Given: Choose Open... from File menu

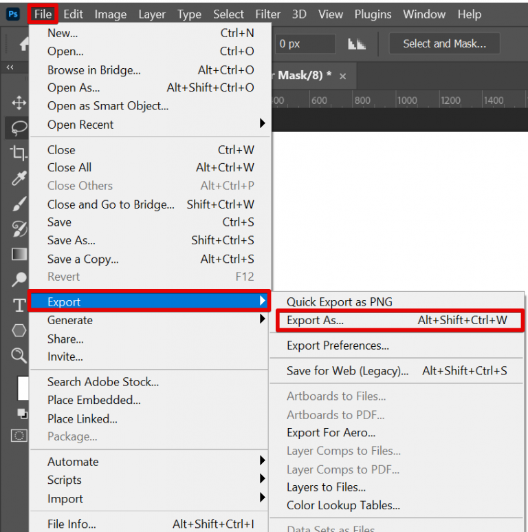Looking at the screenshot, I should click(149, 51).
